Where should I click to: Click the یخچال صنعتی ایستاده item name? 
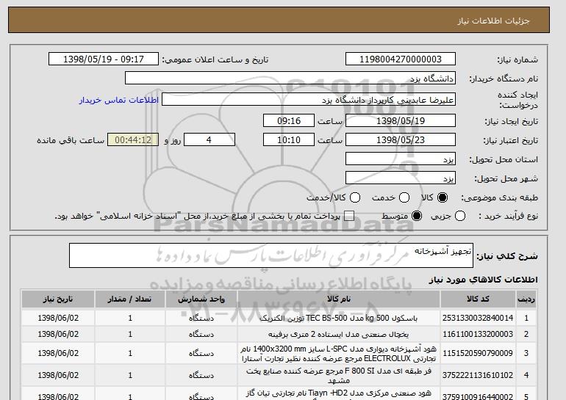click(339, 335)
